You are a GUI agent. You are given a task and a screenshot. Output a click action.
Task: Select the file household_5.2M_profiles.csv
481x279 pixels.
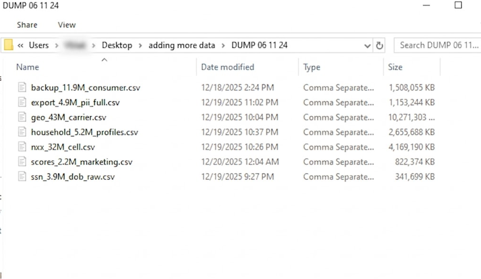coord(84,132)
